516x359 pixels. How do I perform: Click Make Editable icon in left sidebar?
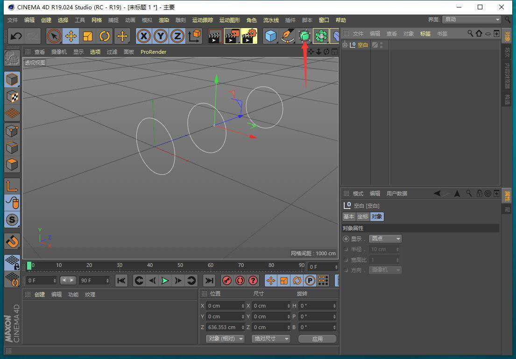coord(12,58)
